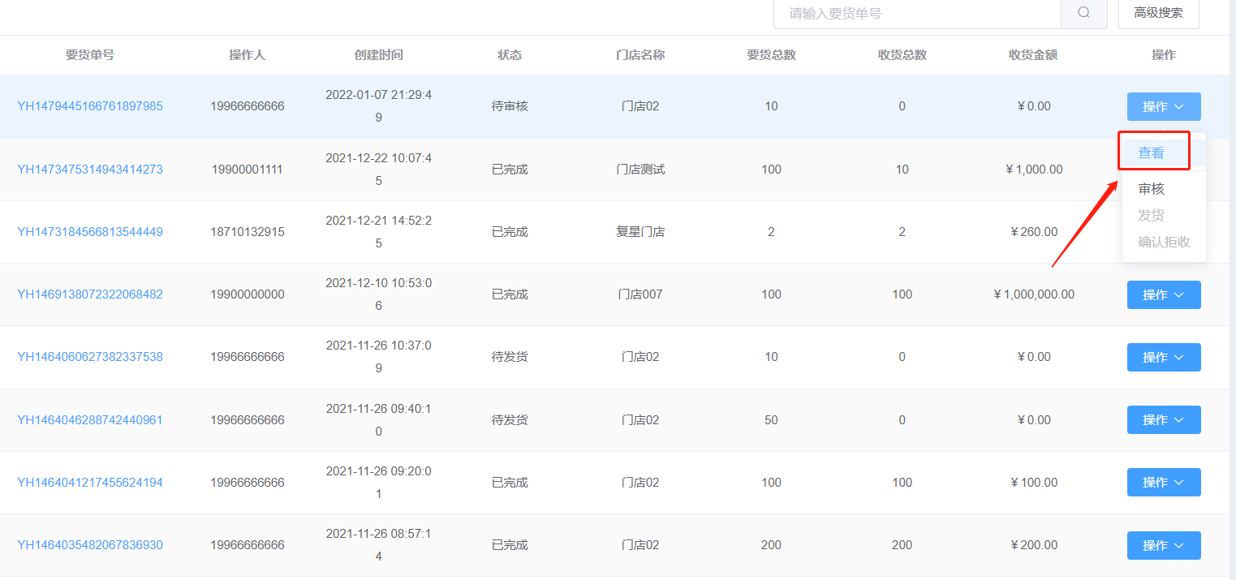Open 操作 dropdown for order YH1464041217455624194
1236x580 pixels.
[x=1164, y=482]
